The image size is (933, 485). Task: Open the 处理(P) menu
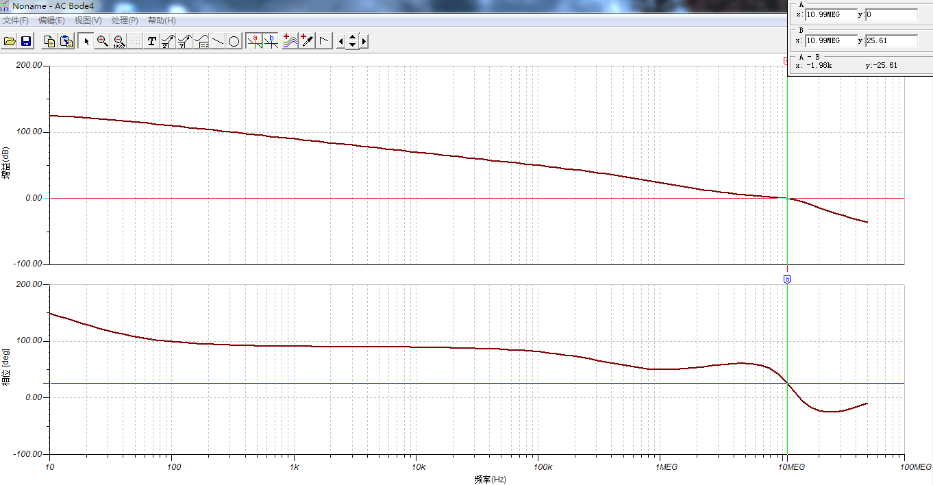(x=125, y=21)
